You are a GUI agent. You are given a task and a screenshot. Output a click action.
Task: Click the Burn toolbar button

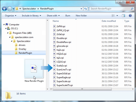(68, 16)
